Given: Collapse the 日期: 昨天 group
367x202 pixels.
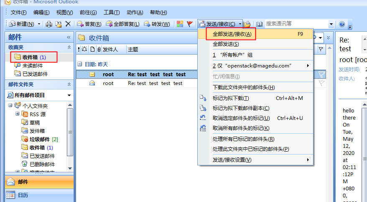Looking at the screenshot, I should point(79,64).
